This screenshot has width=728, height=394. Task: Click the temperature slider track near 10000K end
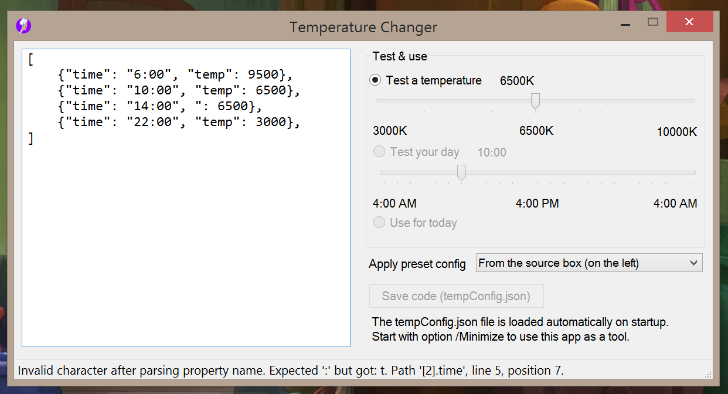(x=686, y=101)
